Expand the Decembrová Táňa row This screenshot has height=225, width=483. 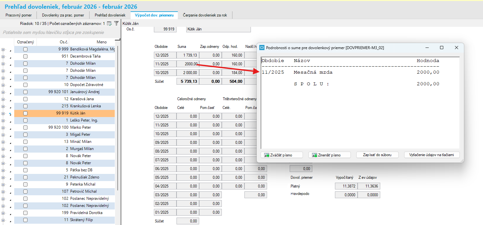(x=3, y=57)
